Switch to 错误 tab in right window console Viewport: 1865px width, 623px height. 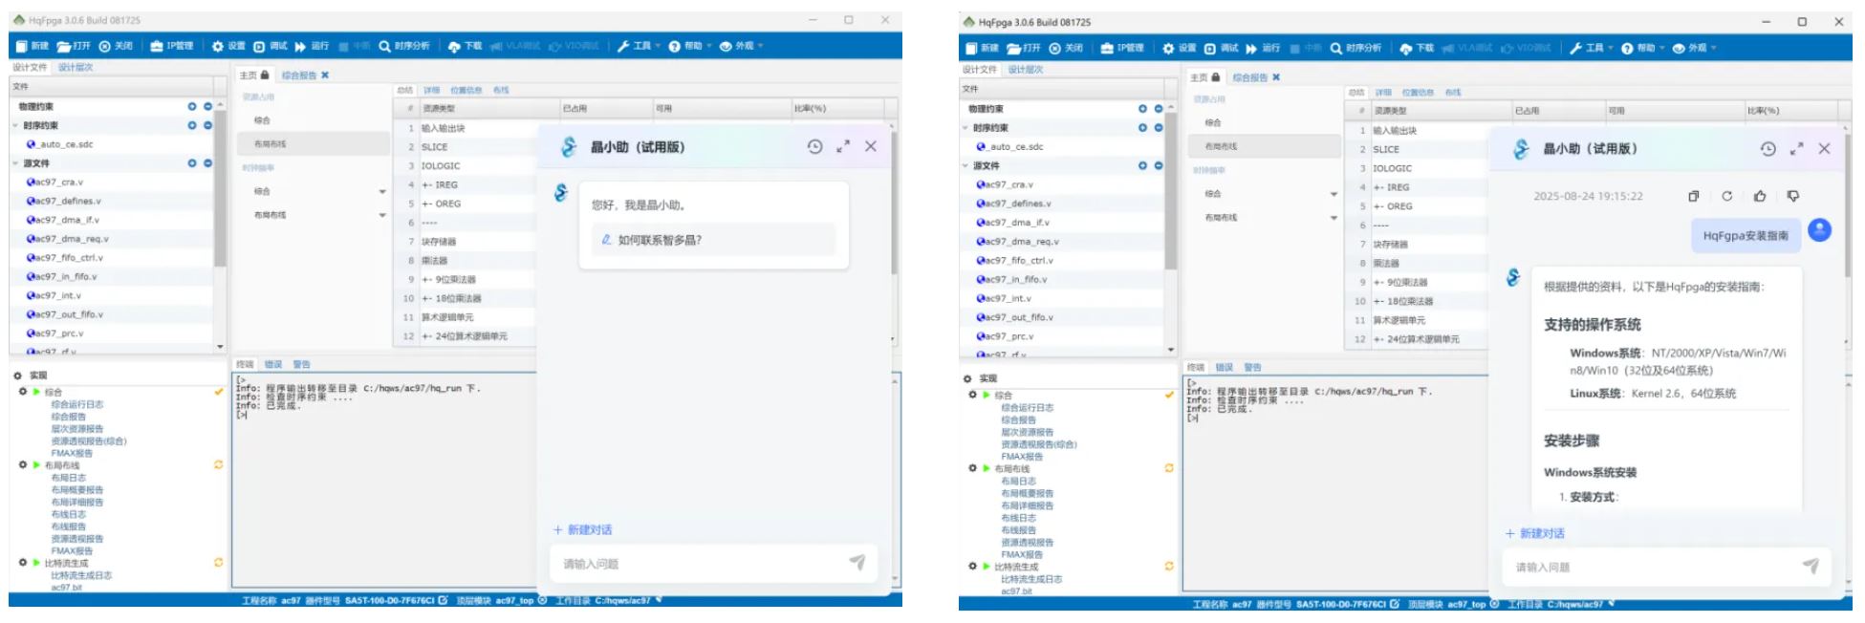[x=1224, y=367]
